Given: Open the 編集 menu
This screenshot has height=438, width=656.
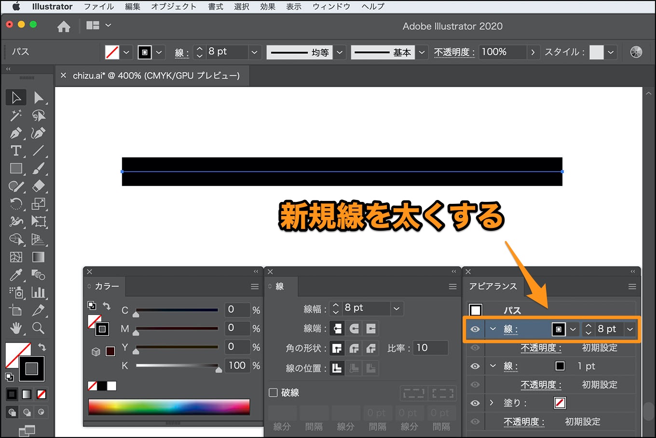Looking at the screenshot, I should (133, 7).
